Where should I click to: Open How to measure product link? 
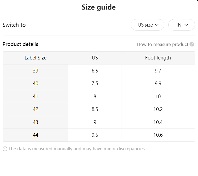(163, 44)
